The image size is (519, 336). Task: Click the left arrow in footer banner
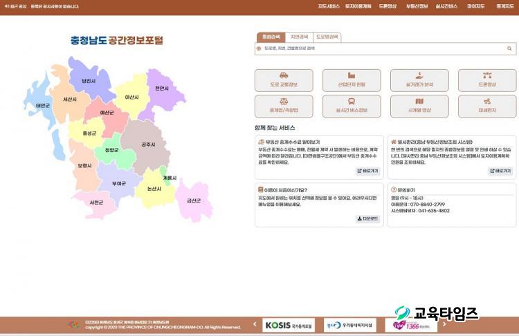[255, 325]
